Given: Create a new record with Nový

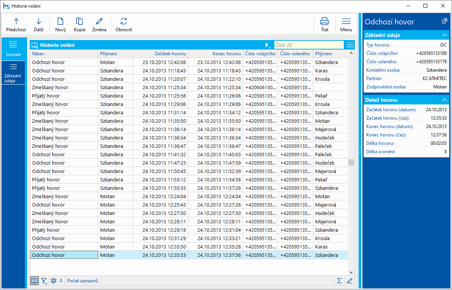Looking at the screenshot, I should (x=60, y=22).
